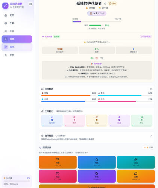Click the "9/10" hunger value
Viewport: 158px width, 188px height.
[x=94, y=93]
